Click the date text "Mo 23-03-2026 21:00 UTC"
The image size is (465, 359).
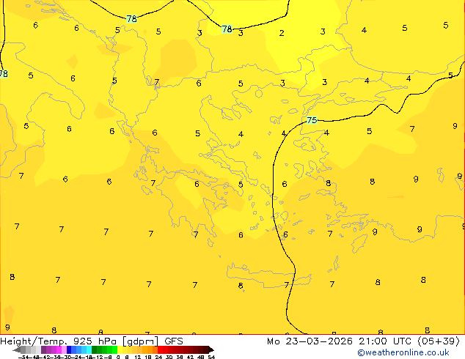(340, 341)
